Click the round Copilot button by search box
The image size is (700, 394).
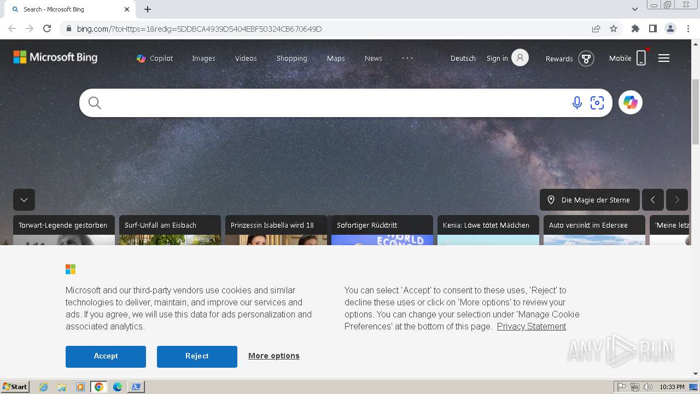pyautogui.click(x=631, y=102)
